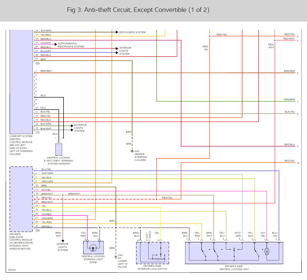Click the diagram number '190523'
Screen dimensions: 307x280
(x=12, y=270)
